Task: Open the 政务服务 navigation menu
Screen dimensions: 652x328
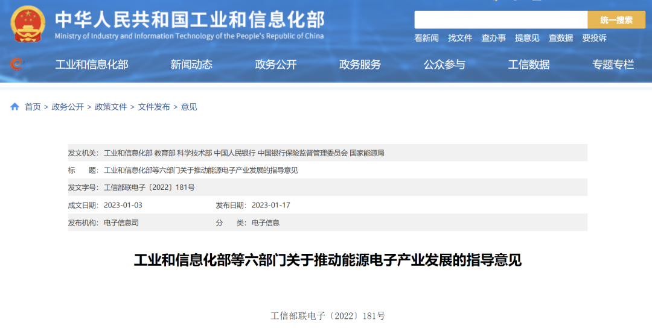Action: coord(360,65)
